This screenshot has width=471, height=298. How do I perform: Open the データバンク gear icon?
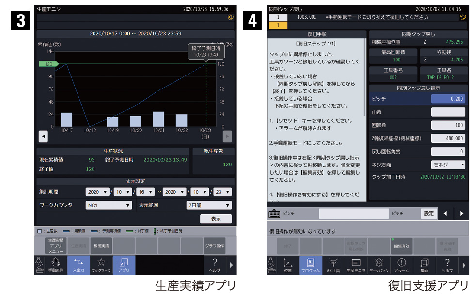(x=379, y=265)
